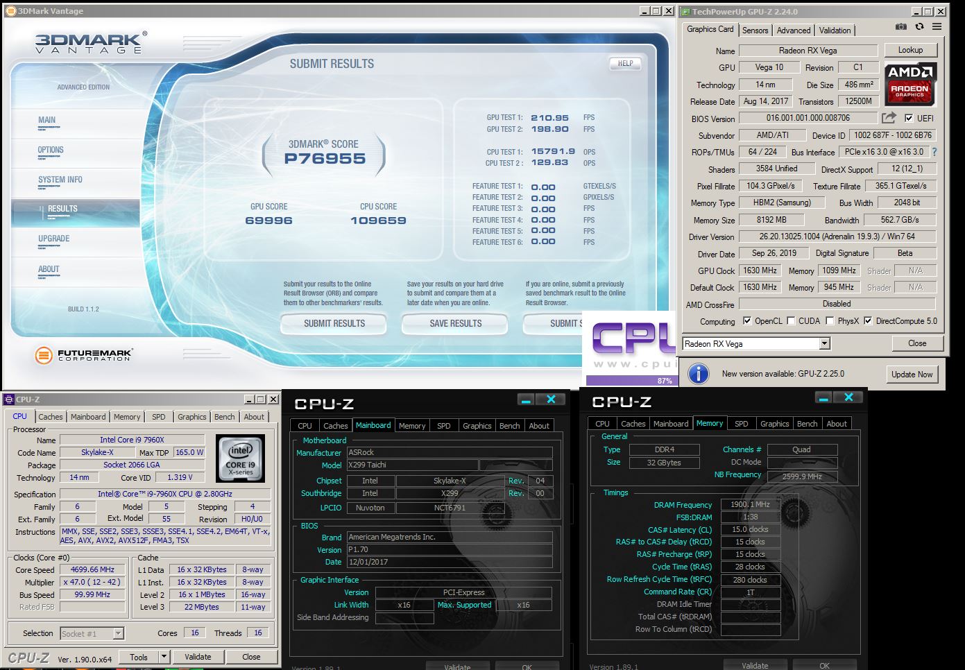Screen dimensions: 965x670
Task: Click the GPU score value 69996
Action: point(268,221)
